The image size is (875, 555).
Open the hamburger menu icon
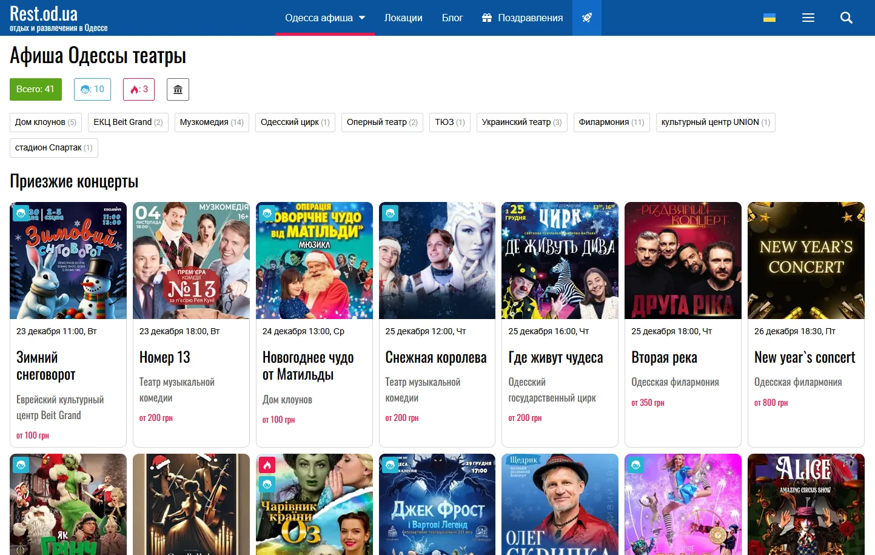click(x=808, y=18)
